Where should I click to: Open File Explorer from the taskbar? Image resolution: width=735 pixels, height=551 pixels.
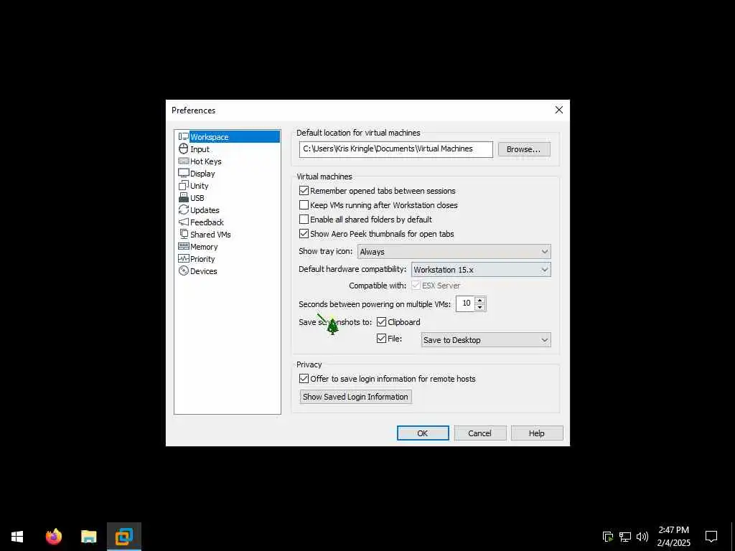click(88, 537)
